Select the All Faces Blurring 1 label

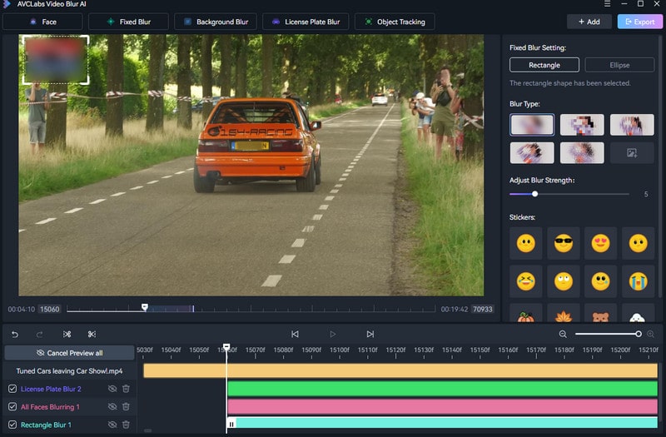point(50,406)
